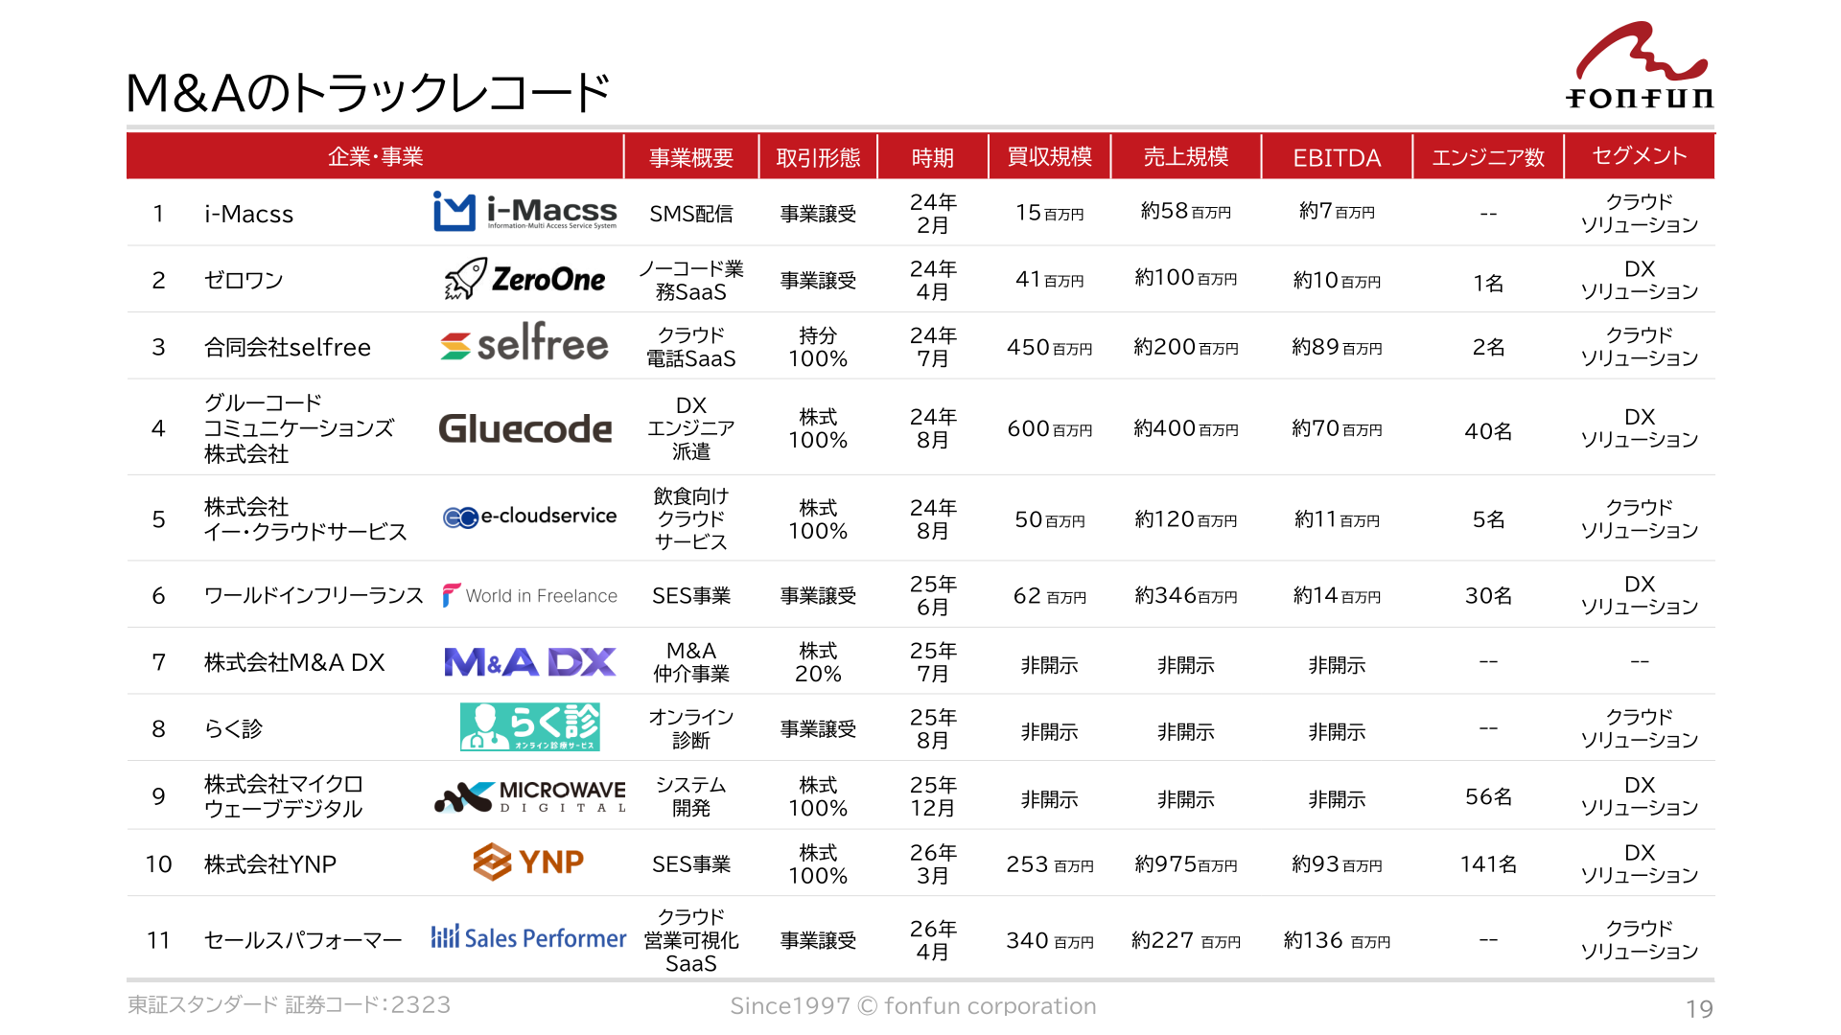Screen dimensions: 1841x1035
Task: Click the 時期 column header
Action: (933, 156)
